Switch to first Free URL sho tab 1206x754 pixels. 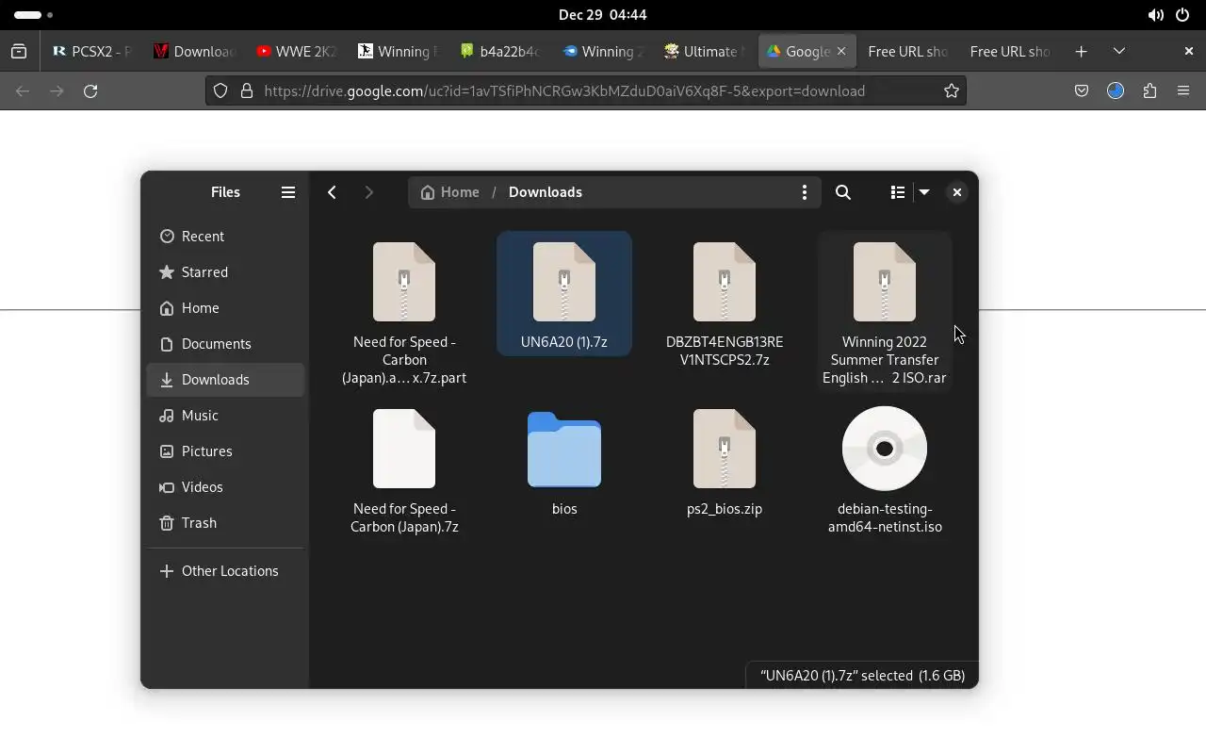[x=908, y=52]
